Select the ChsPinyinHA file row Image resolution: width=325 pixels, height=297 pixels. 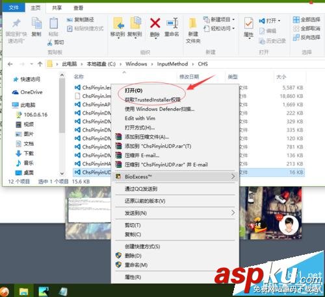pyautogui.click(x=92, y=164)
